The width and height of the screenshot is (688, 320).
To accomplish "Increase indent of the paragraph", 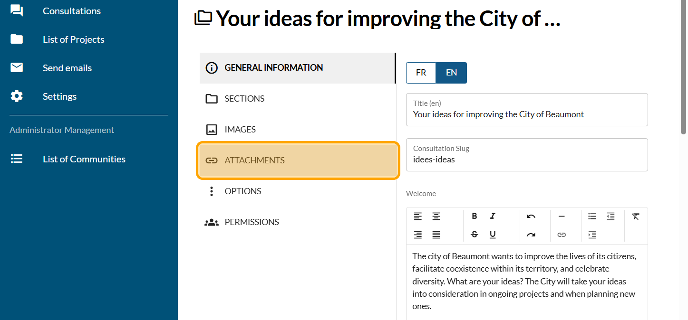I will [x=592, y=235].
